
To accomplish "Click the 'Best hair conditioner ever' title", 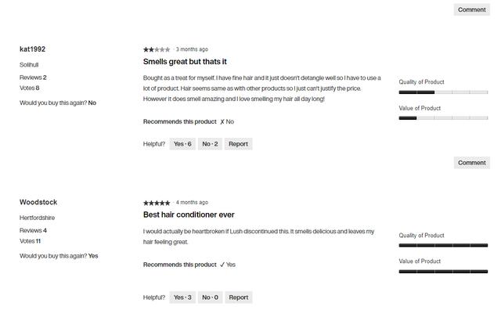I will [189, 214].
